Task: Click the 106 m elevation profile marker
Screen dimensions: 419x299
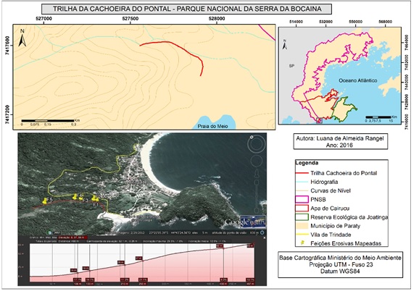Action: (x=78, y=284)
